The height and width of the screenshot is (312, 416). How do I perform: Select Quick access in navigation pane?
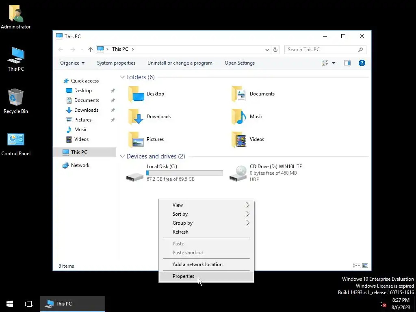81,81
